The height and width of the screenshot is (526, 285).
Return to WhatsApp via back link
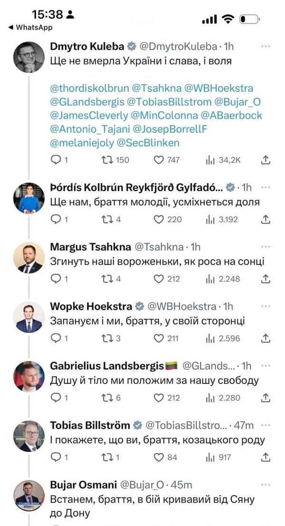(30, 28)
